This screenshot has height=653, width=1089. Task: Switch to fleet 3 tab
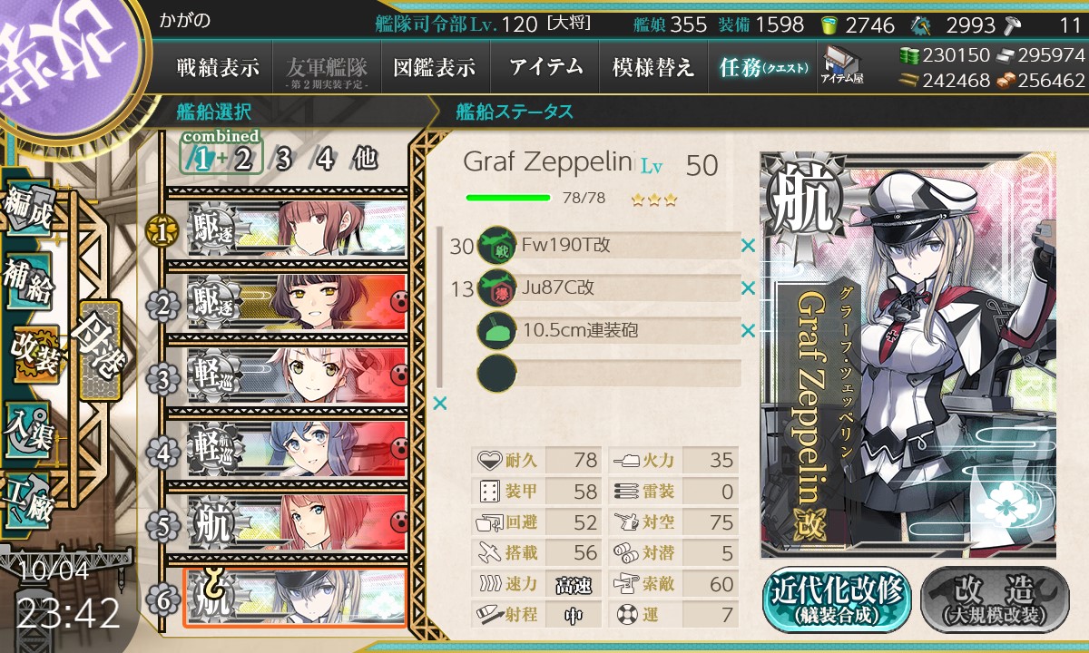(283, 160)
